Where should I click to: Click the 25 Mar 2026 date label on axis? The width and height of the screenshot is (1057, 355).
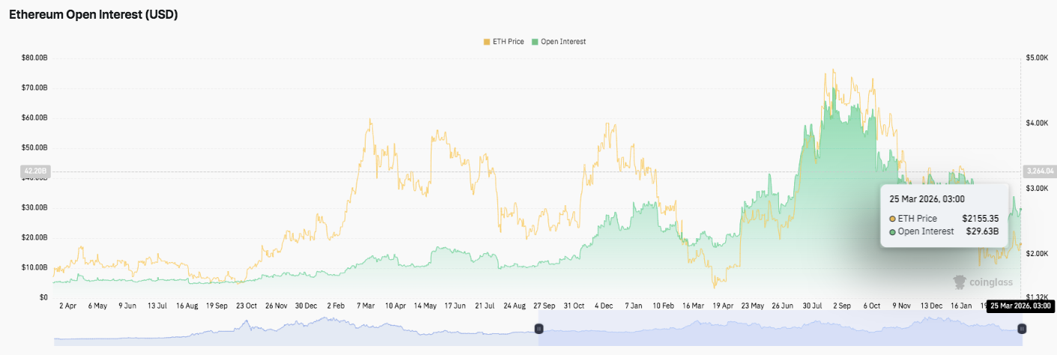pyautogui.click(x=1020, y=306)
